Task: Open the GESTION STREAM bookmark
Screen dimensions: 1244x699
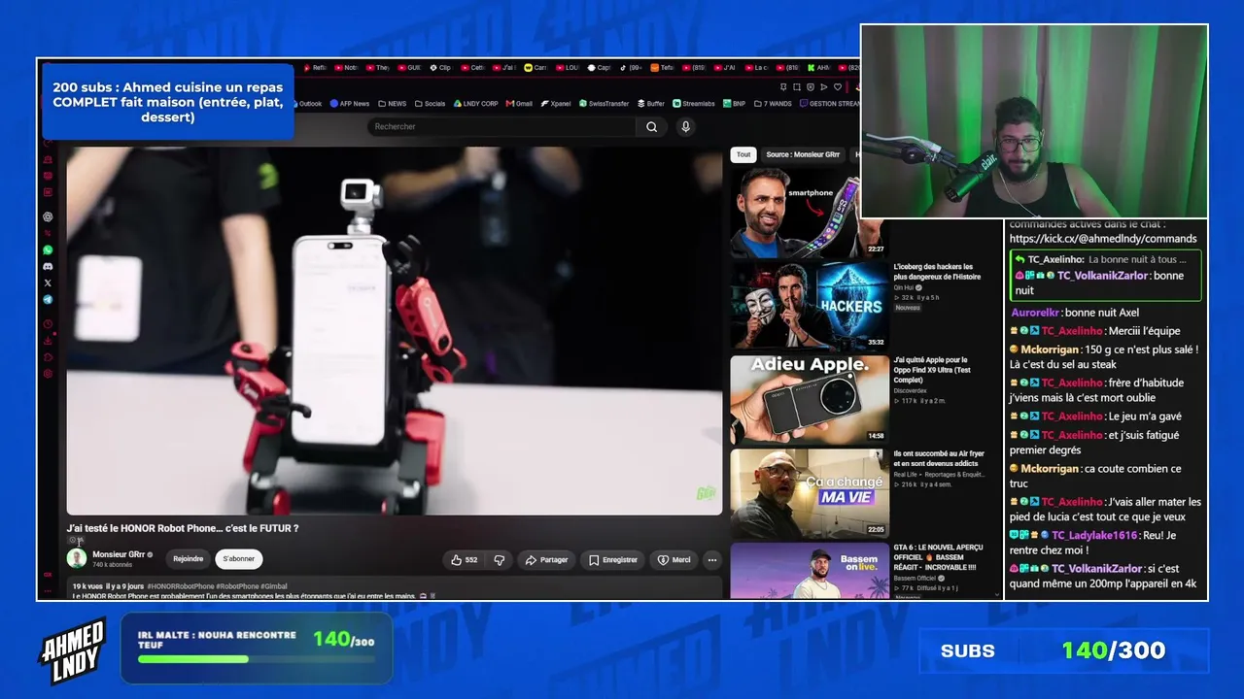Action: coord(829,103)
